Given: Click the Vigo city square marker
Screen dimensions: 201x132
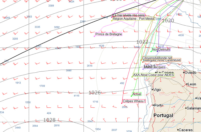Looking at the screenshot, I should pos(153,89).
